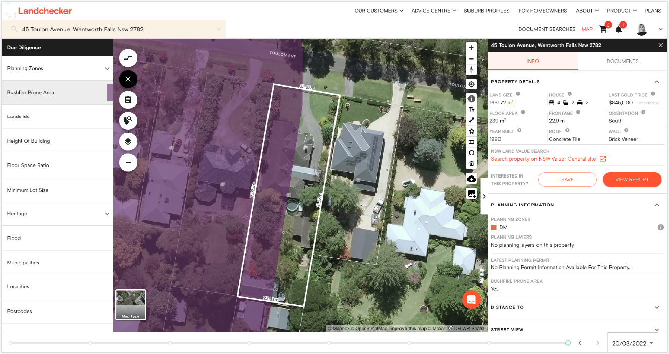The height and width of the screenshot is (354, 669).
Task: Click the compare swap arrows map button
Action: click(128, 58)
